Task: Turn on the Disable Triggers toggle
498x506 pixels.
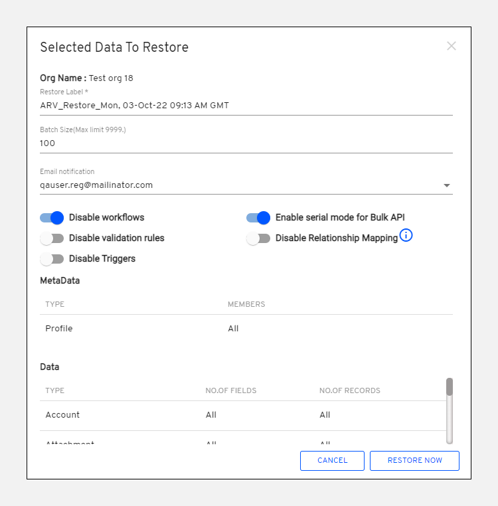Action: click(52, 259)
